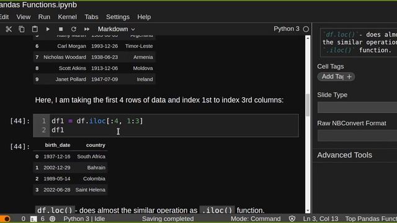Click the birth_date column header
Screen dimensions: 397x223
[58, 145]
